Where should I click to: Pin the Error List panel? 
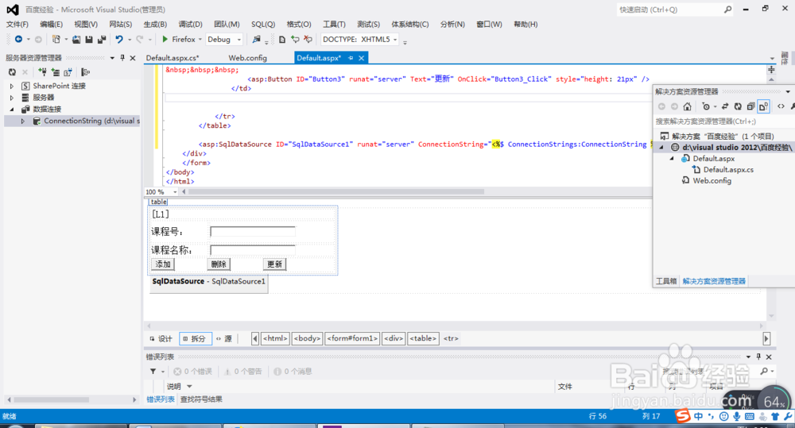click(758, 357)
